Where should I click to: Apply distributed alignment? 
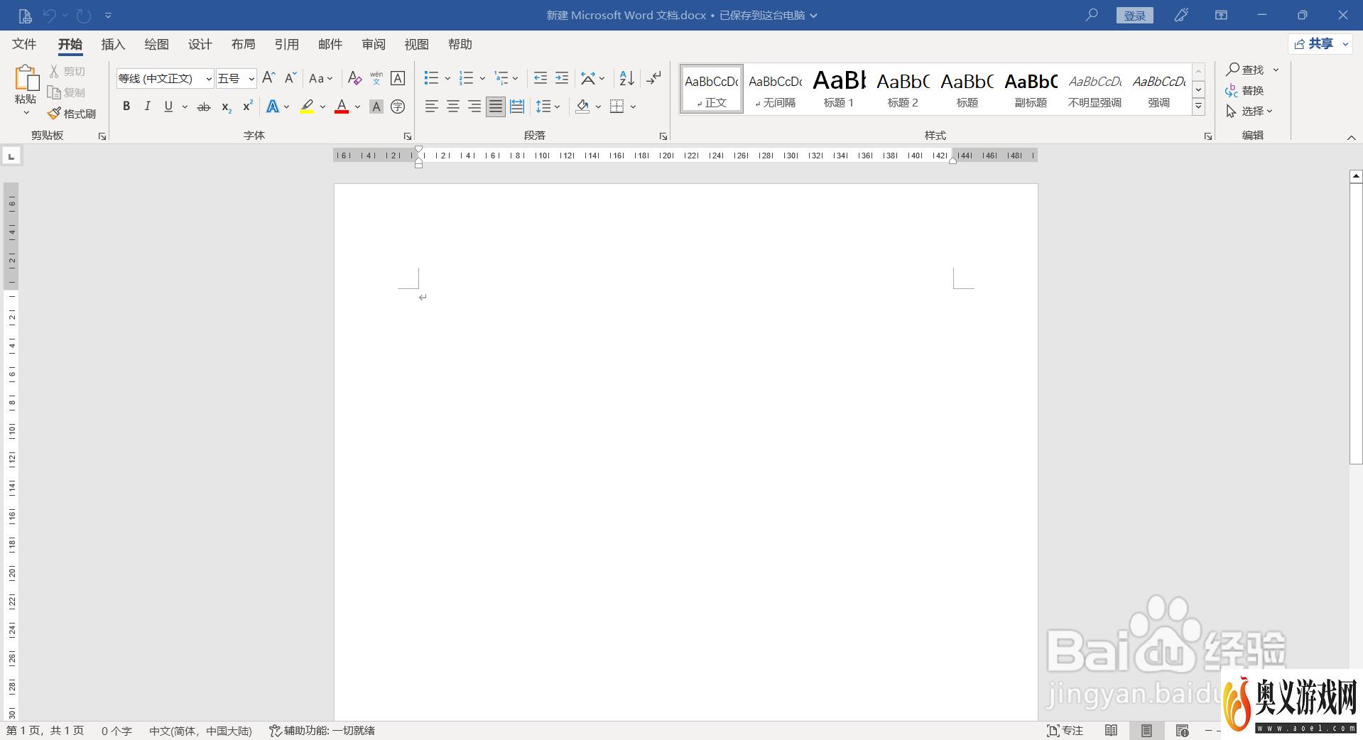coord(517,107)
